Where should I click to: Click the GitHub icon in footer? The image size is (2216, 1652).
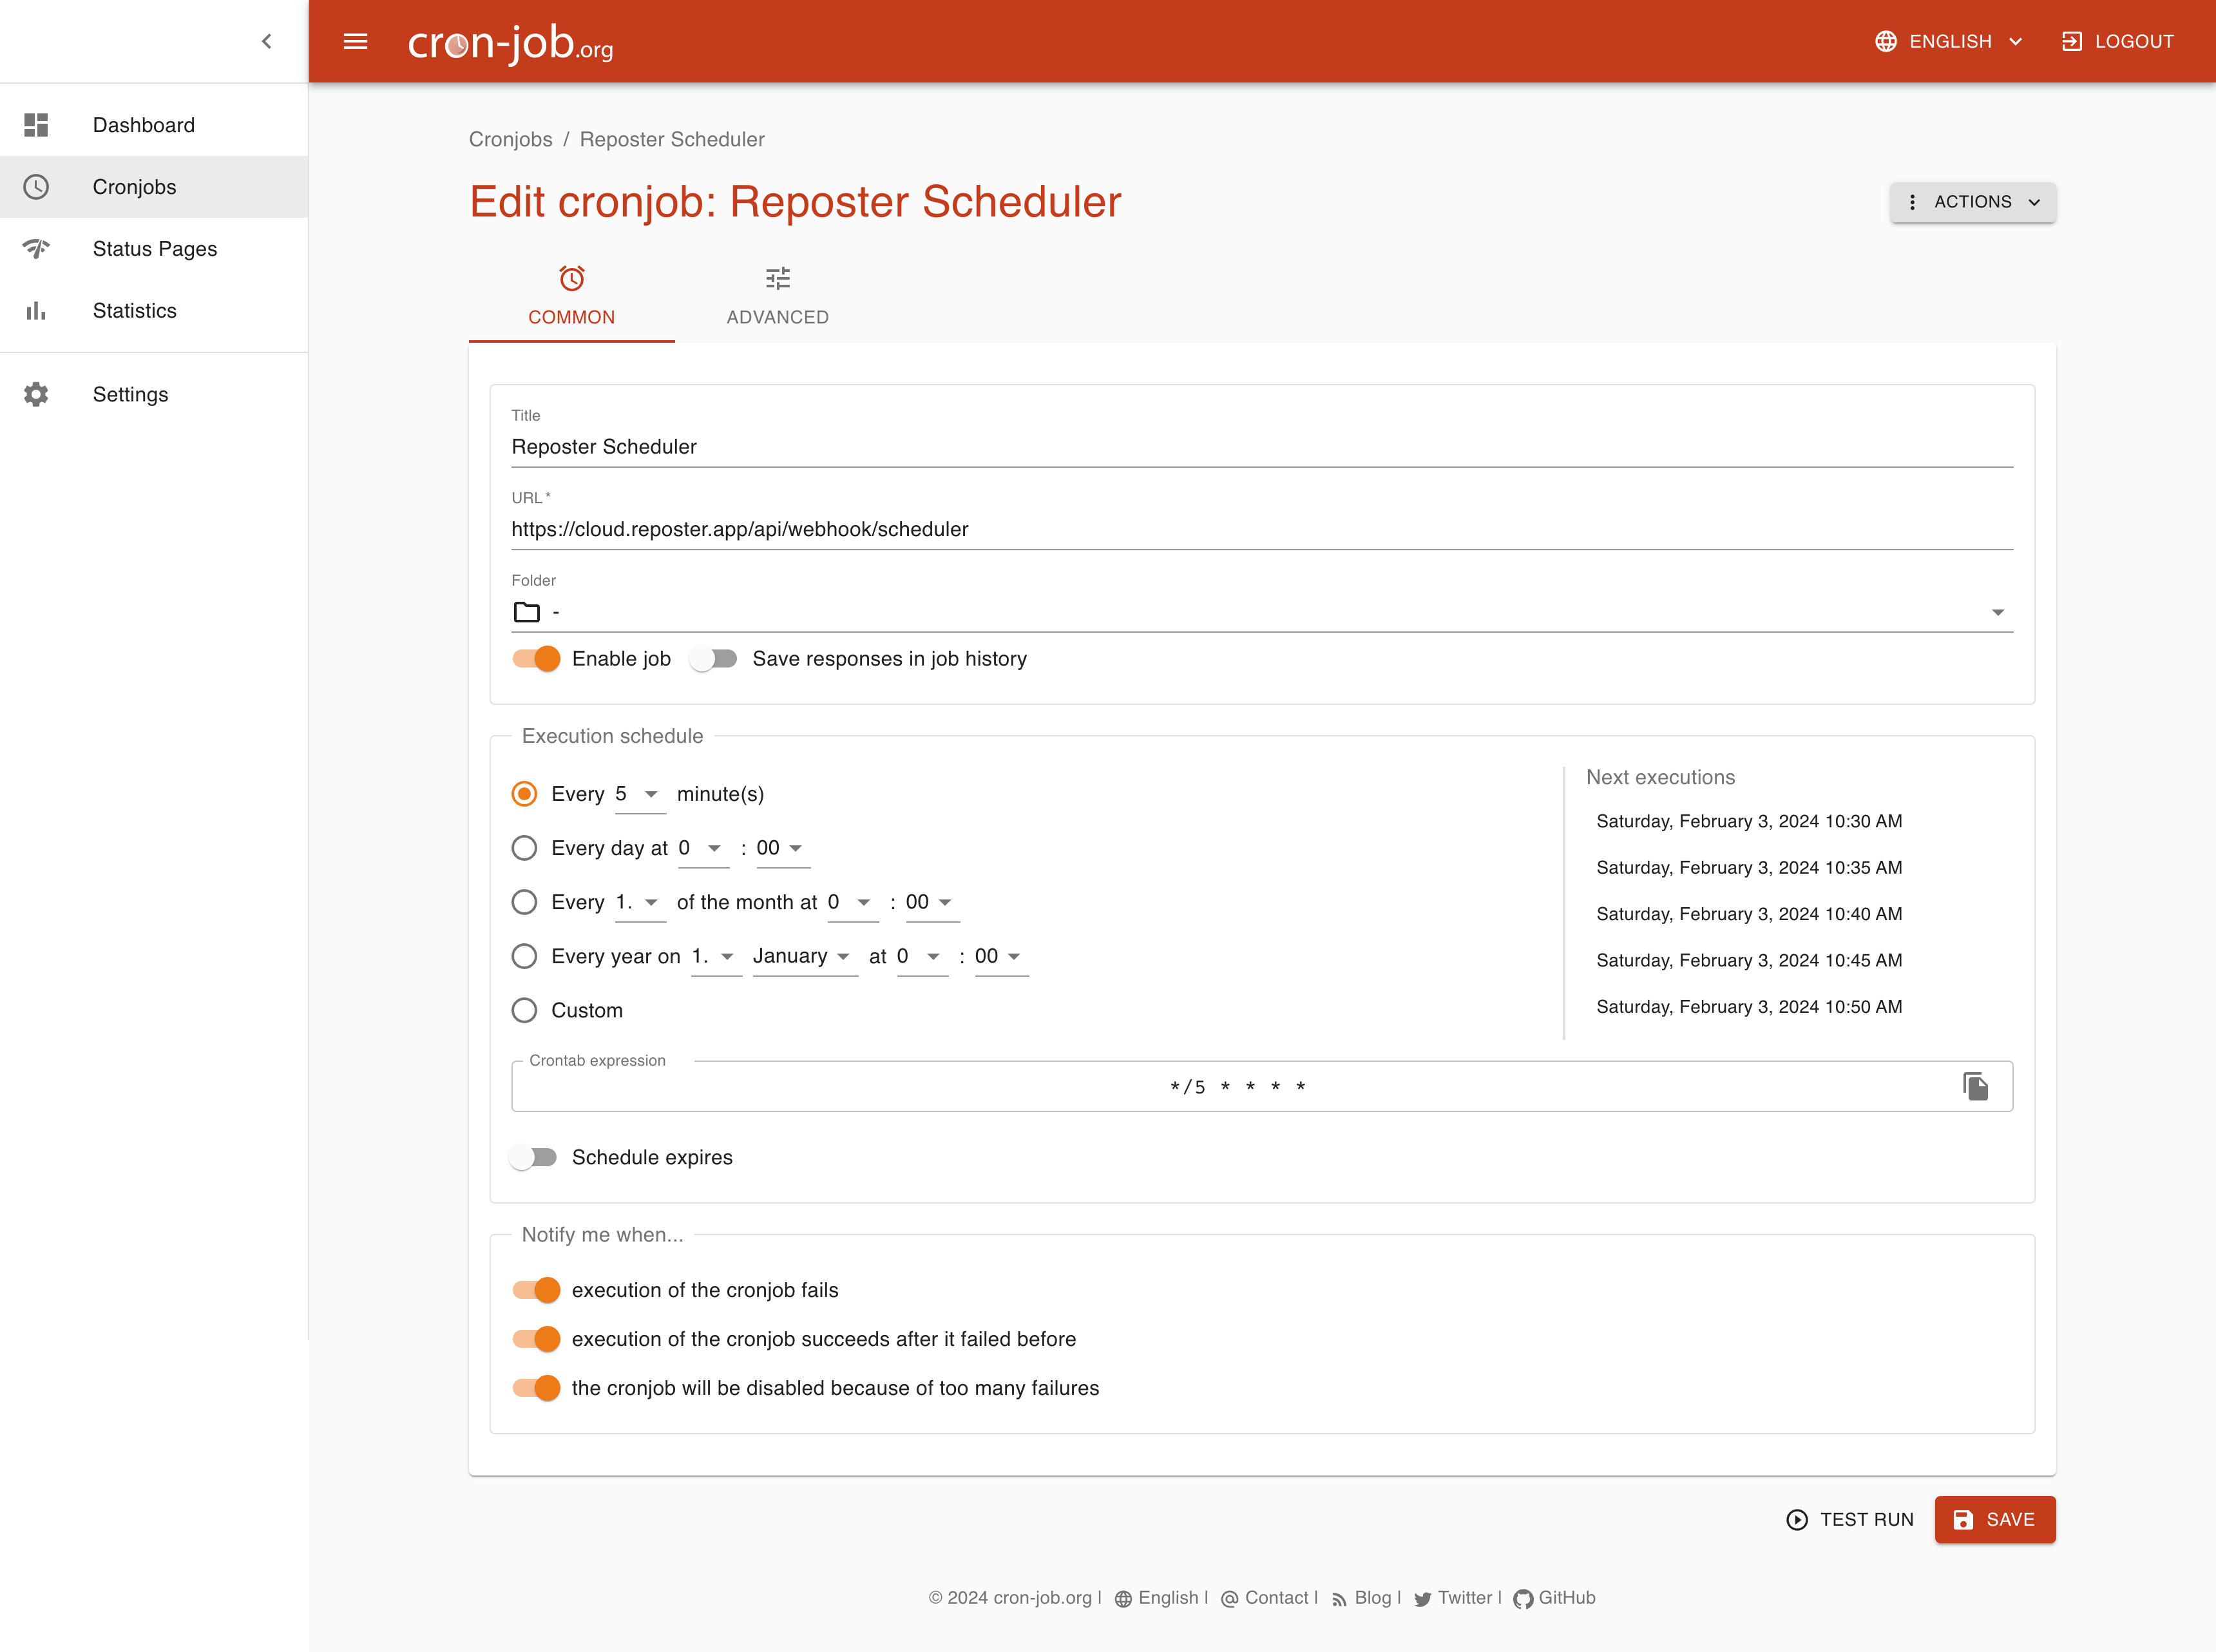pyautogui.click(x=1522, y=1598)
